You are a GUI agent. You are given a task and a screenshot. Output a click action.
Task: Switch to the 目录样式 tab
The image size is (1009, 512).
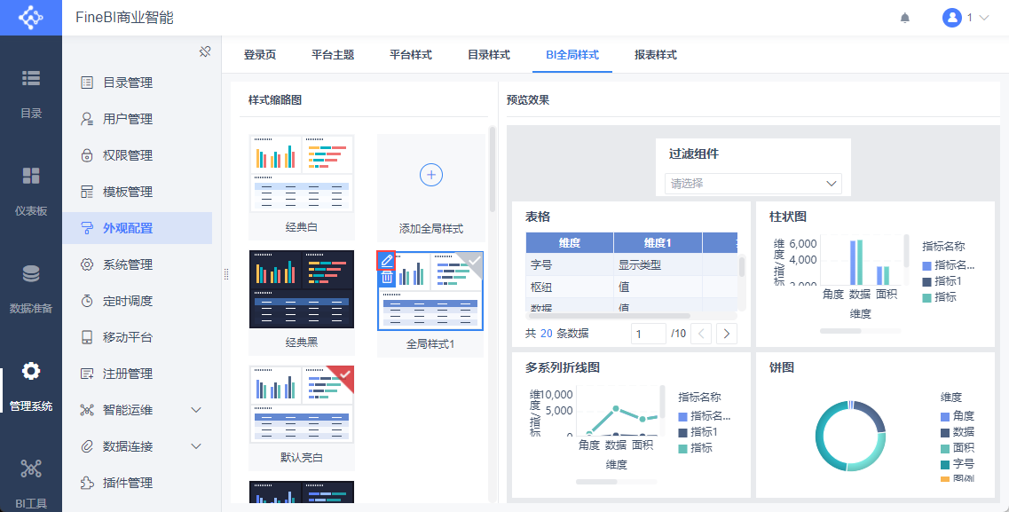(489, 55)
